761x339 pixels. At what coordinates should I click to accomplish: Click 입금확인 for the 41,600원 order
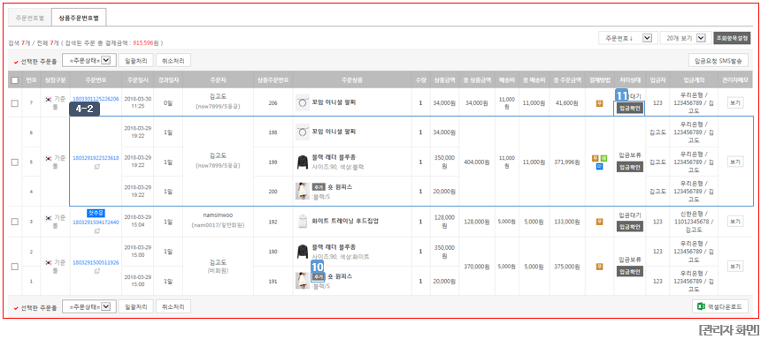[630, 109]
